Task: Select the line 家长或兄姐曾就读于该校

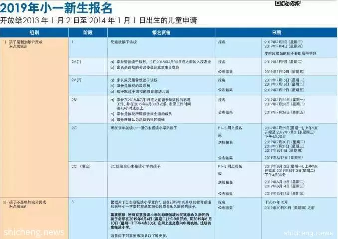Action: tap(134, 80)
